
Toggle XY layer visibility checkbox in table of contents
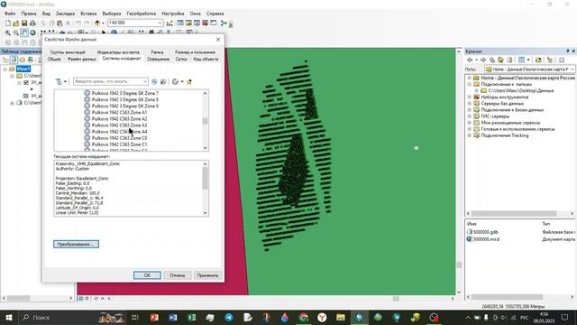pyautogui.click(x=26, y=82)
